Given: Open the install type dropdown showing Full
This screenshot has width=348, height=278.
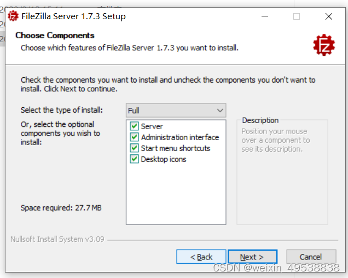Looking at the screenshot, I should click(x=176, y=111).
